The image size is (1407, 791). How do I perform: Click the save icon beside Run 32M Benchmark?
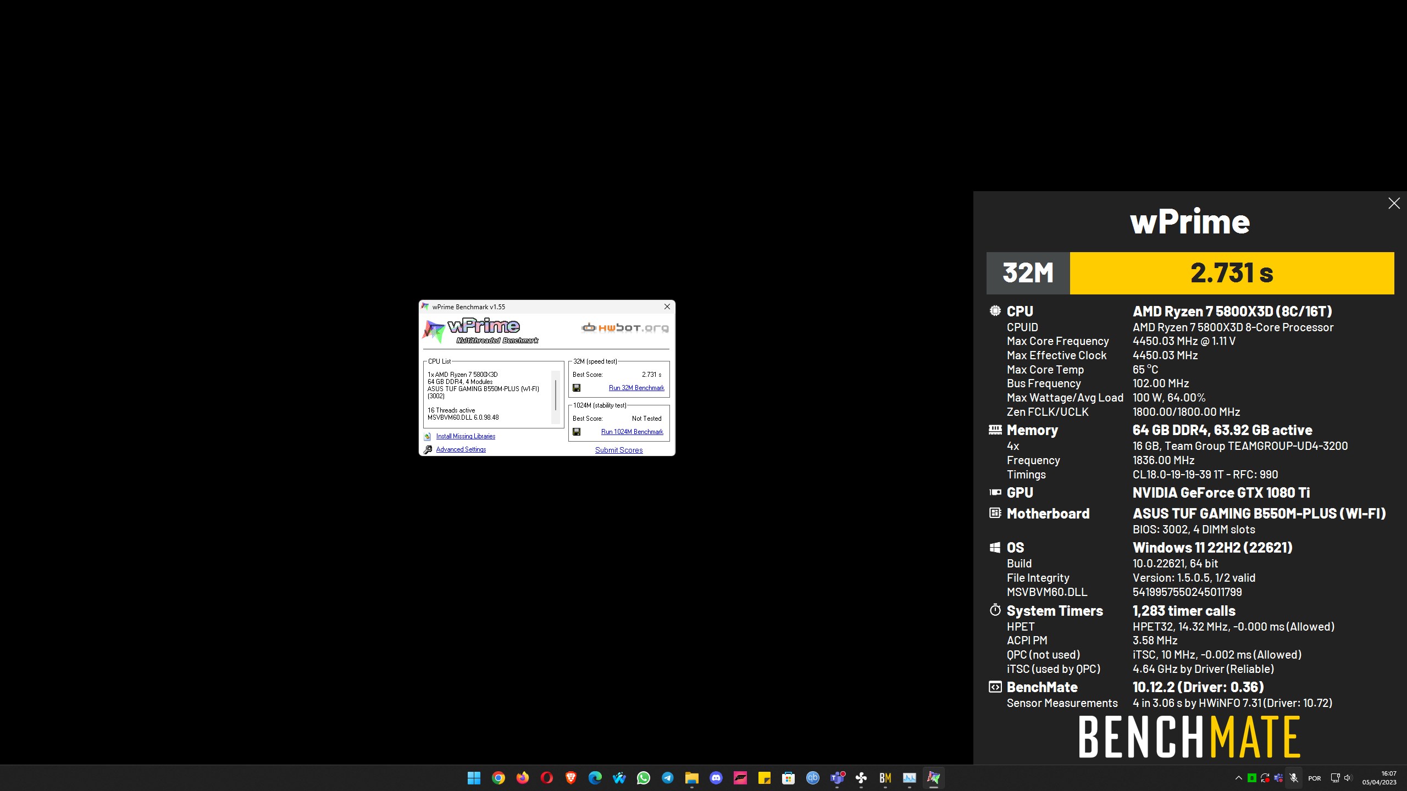click(x=577, y=388)
